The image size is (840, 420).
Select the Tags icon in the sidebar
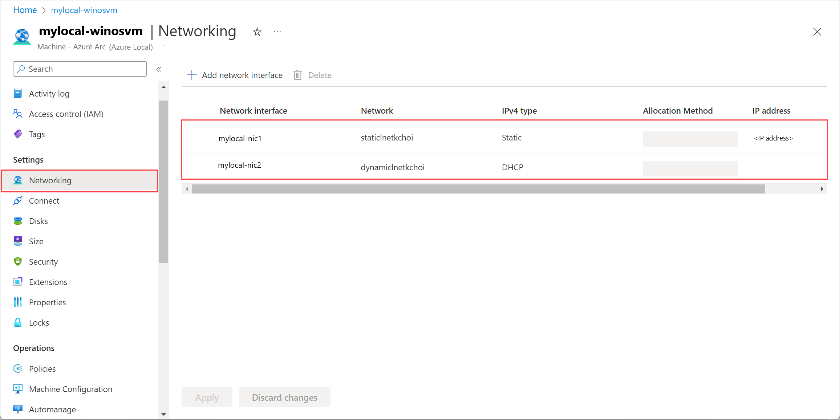click(x=18, y=134)
